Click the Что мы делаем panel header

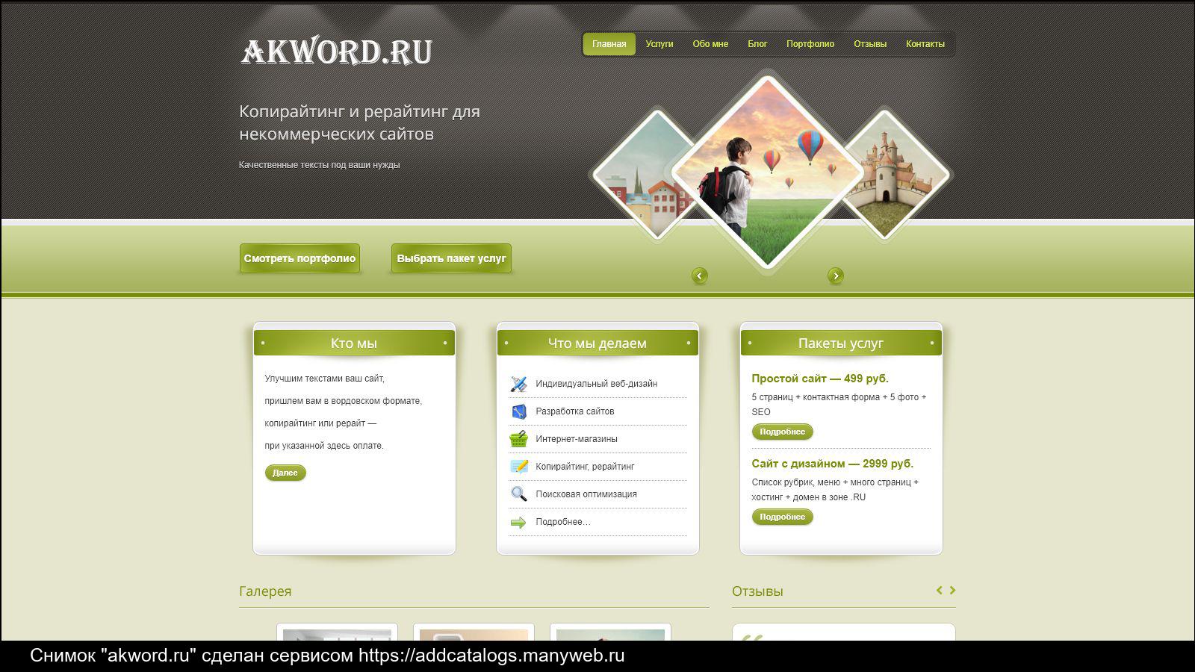(x=597, y=343)
